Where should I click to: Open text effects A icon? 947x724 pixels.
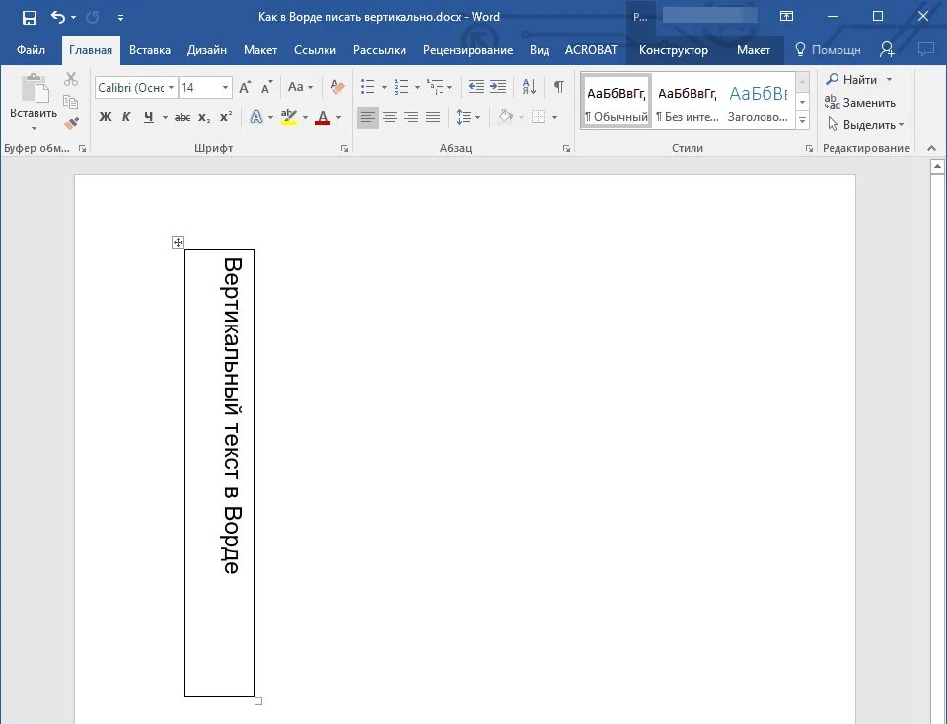click(x=256, y=117)
